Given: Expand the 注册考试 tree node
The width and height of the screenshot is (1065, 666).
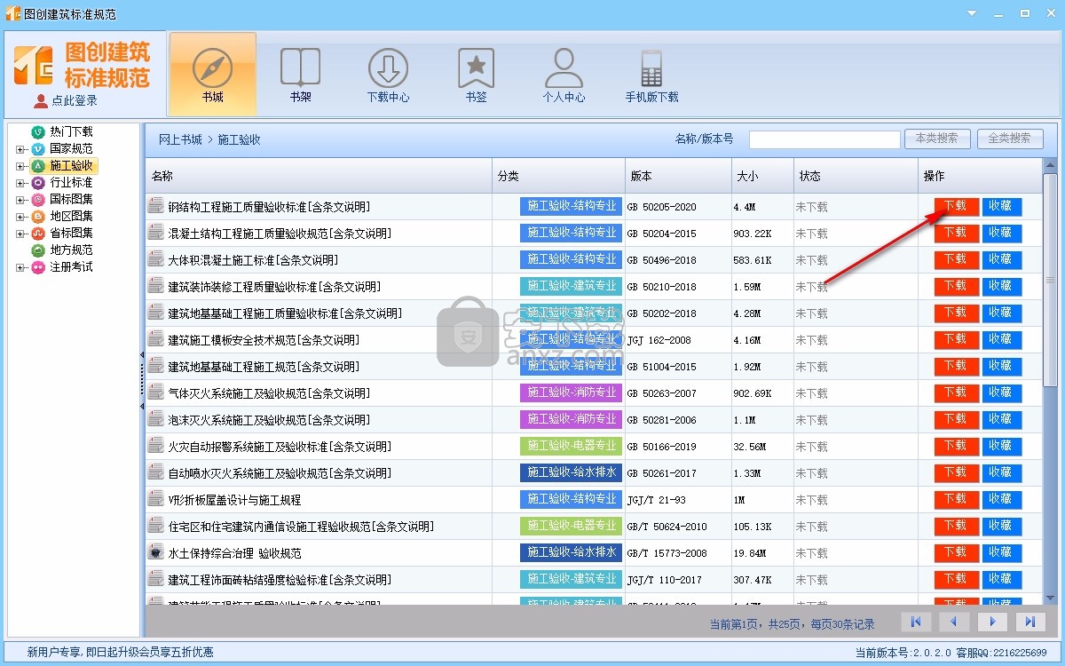Looking at the screenshot, I should coord(20,267).
